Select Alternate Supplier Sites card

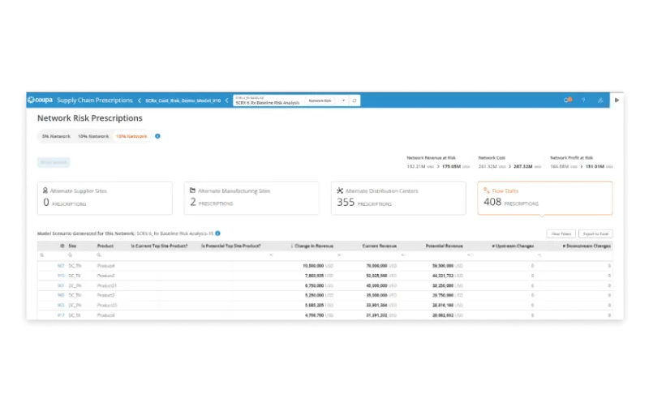(105, 198)
